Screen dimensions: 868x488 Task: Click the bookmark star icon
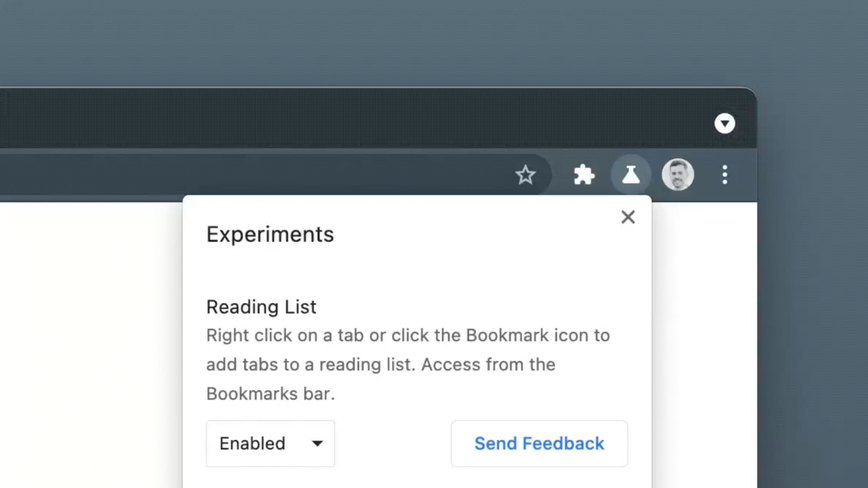[525, 175]
